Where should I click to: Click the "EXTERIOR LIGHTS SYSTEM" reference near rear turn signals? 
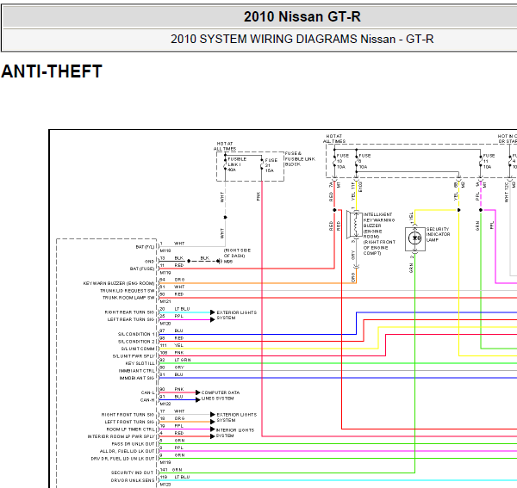[x=236, y=315]
